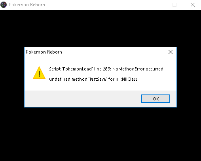The height and width of the screenshot is (161, 201).
Task: Click the black game area below the dialog
Action: point(100,134)
